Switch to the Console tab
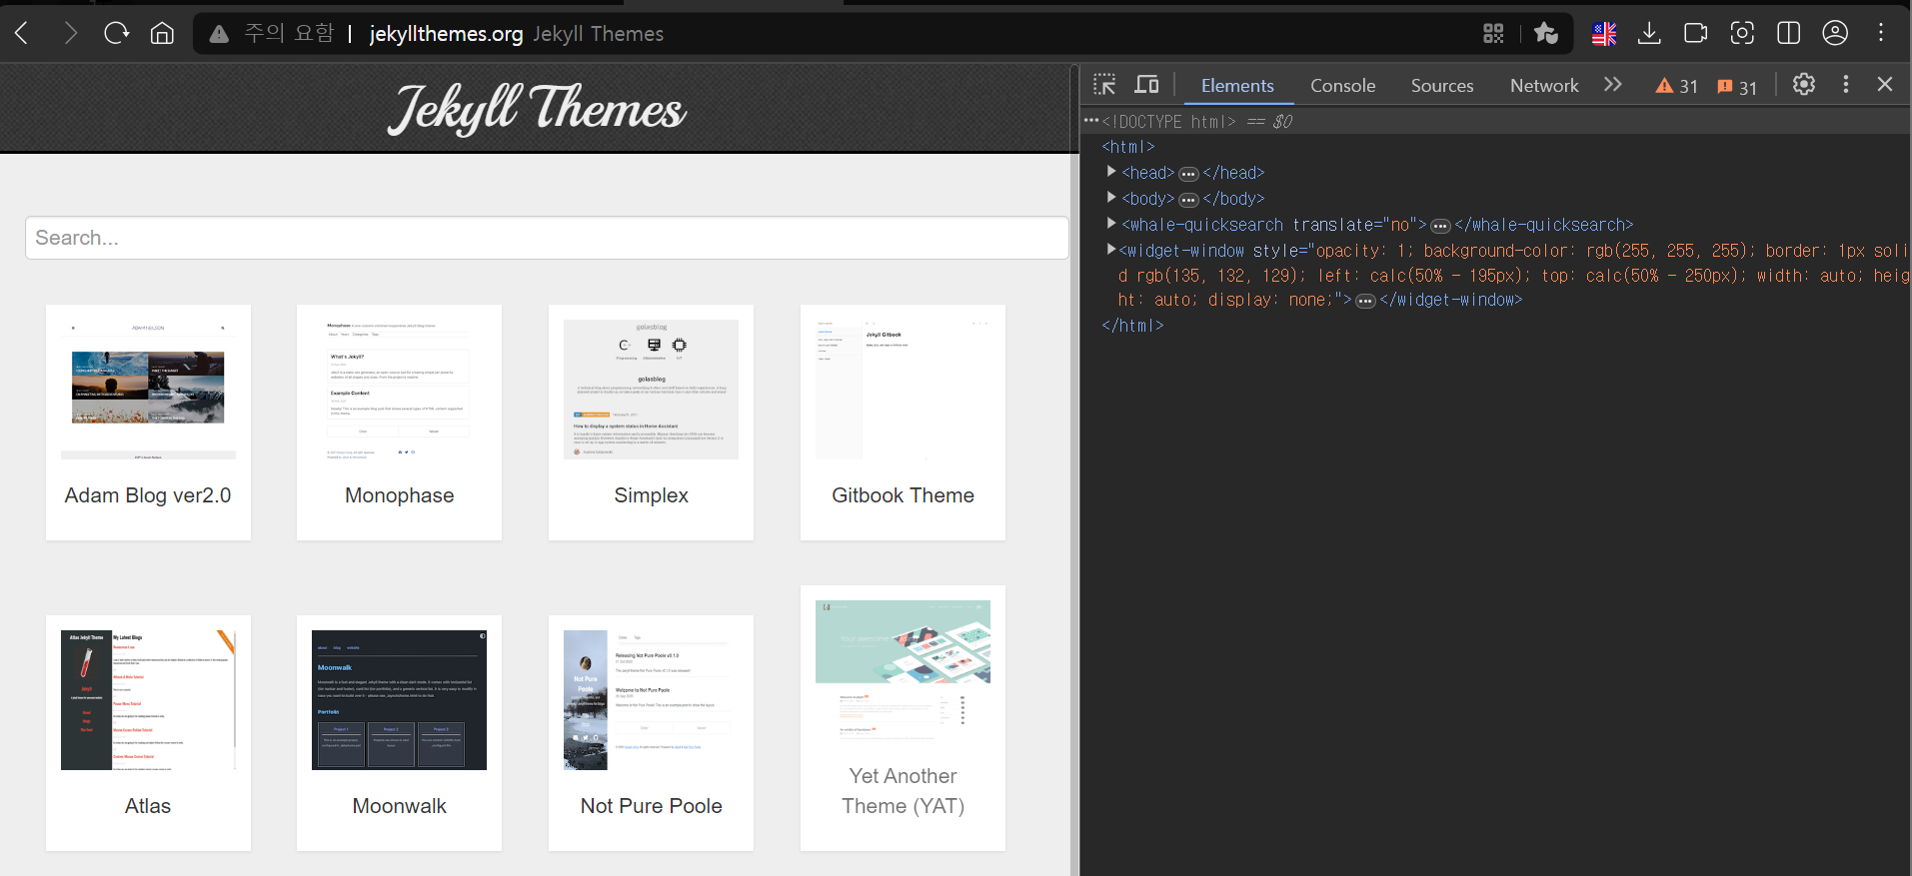 (x=1342, y=86)
